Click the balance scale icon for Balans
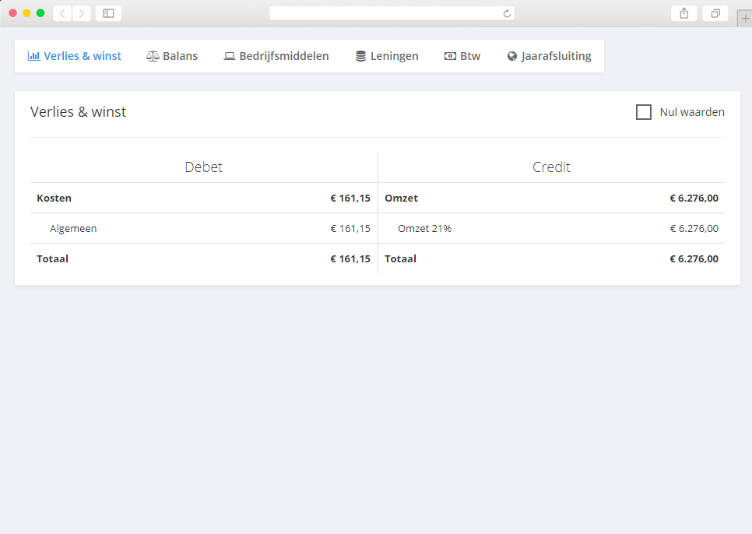Screen dimensions: 752x534 (x=153, y=56)
